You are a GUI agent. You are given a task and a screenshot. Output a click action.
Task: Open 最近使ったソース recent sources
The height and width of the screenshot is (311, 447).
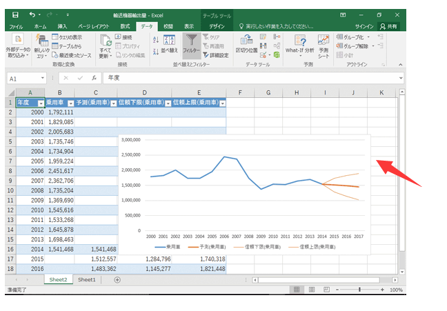click(72, 55)
